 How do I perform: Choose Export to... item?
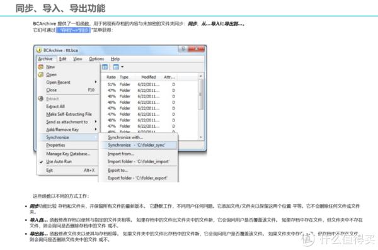coord(118,170)
